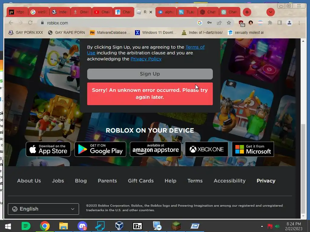The image size is (310, 232).
Task: Open the About Us footer link
Action: 29,181
